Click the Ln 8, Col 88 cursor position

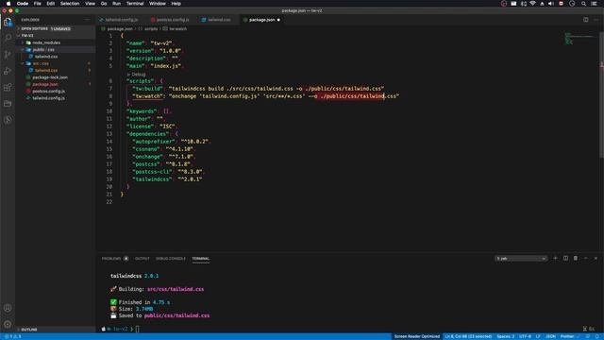[x=468, y=336]
